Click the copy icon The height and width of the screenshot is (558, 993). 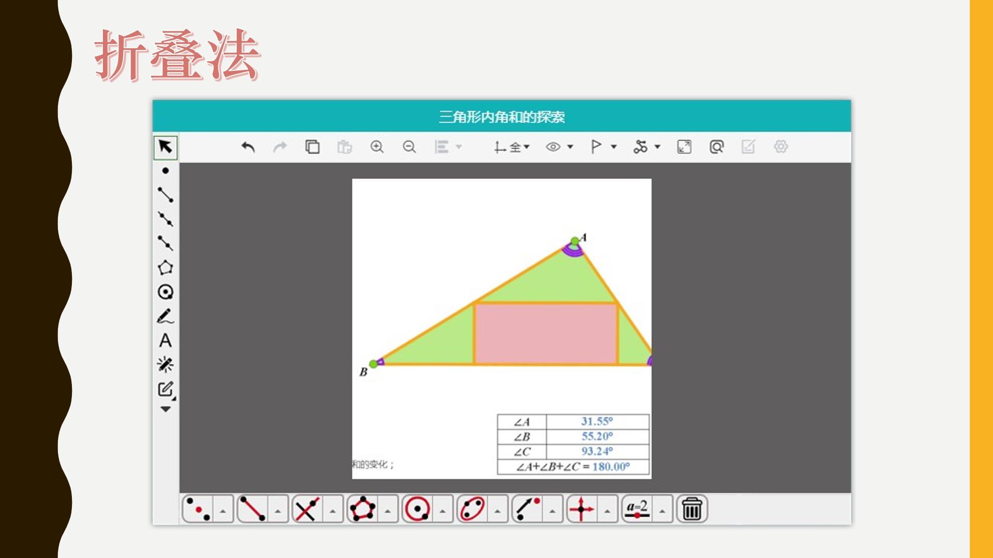click(312, 147)
